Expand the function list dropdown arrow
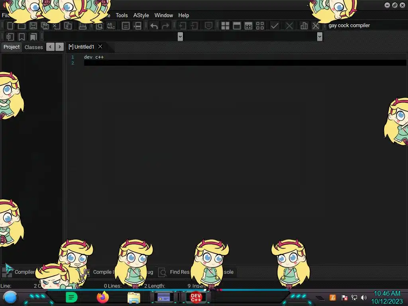 (x=320, y=37)
